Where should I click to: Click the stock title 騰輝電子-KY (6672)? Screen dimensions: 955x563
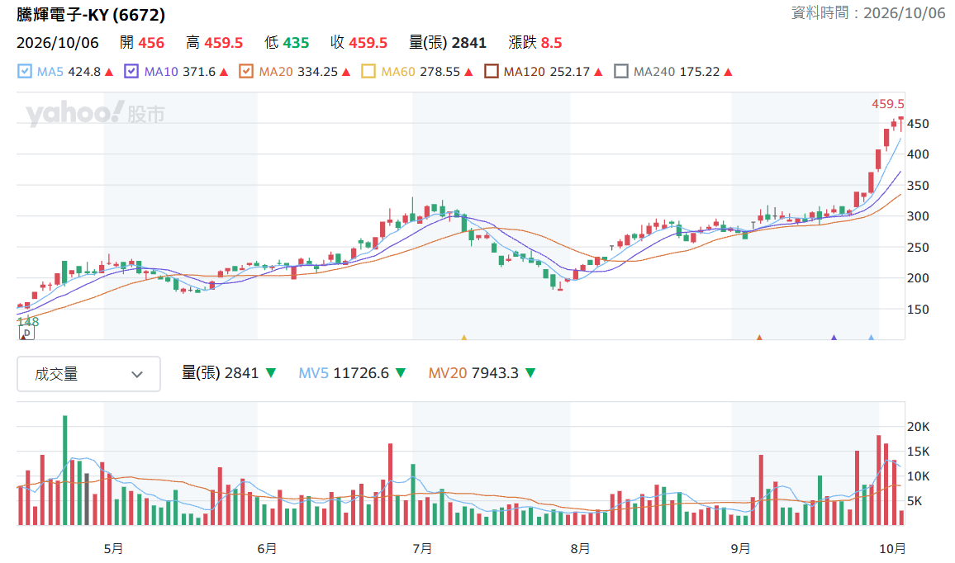(91, 15)
